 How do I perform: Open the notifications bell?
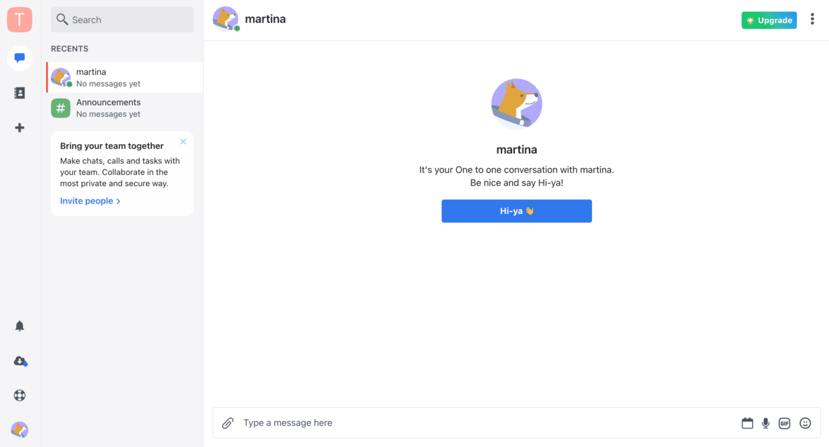point(20,326)
